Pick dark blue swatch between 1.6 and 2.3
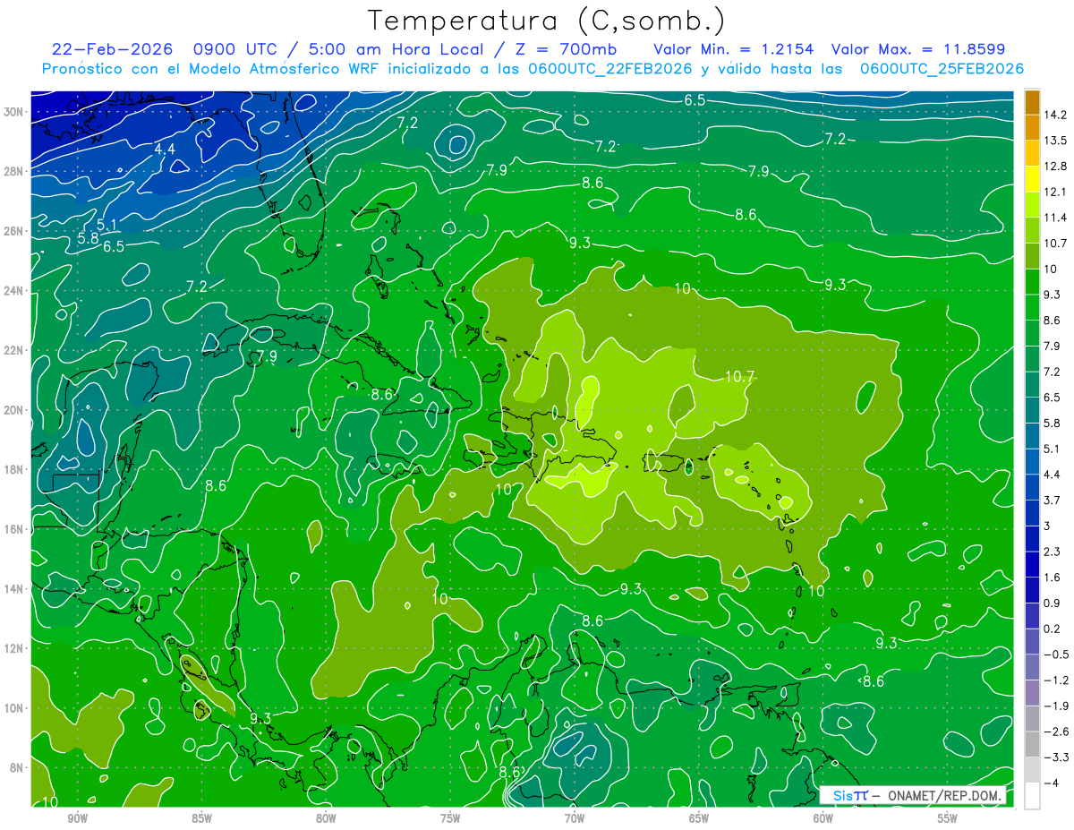1074x830 pixels. click(1032, 563)
